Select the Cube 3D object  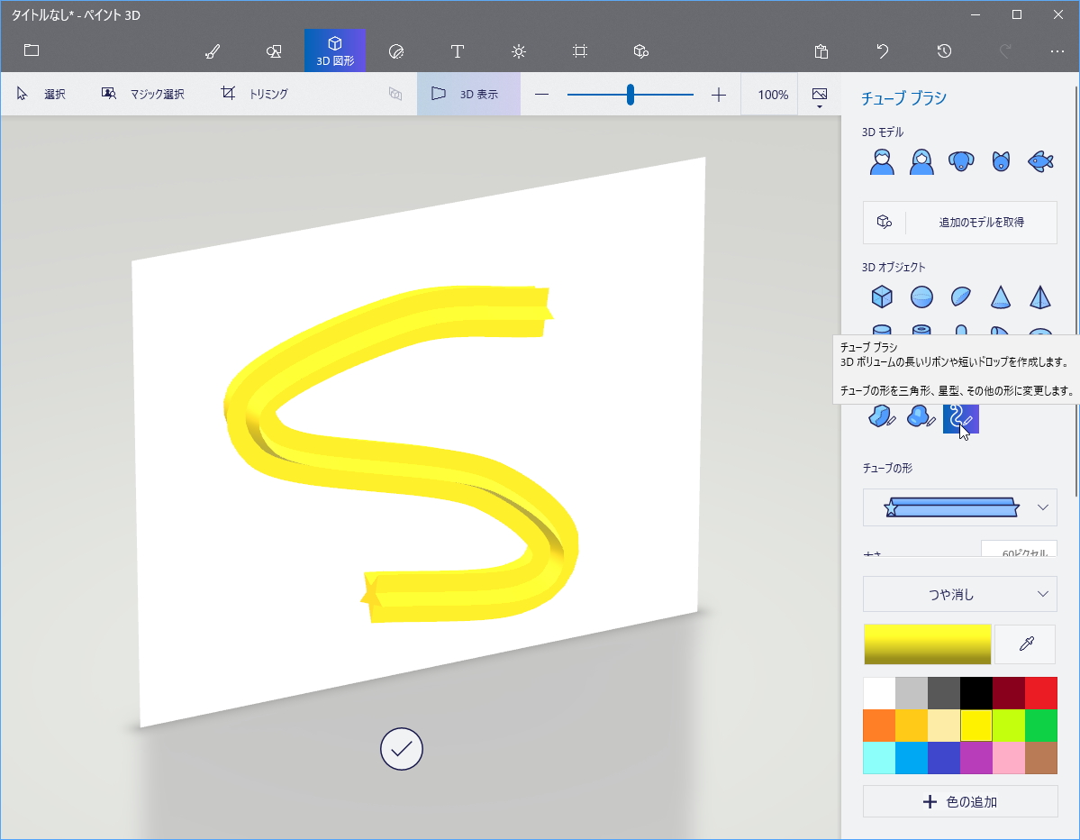pos(882,297)
